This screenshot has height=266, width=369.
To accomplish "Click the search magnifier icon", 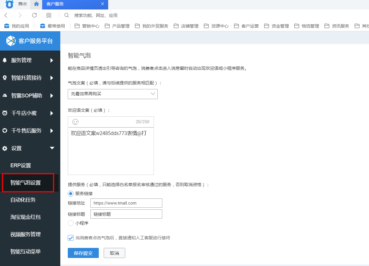I will coord(67,15).
